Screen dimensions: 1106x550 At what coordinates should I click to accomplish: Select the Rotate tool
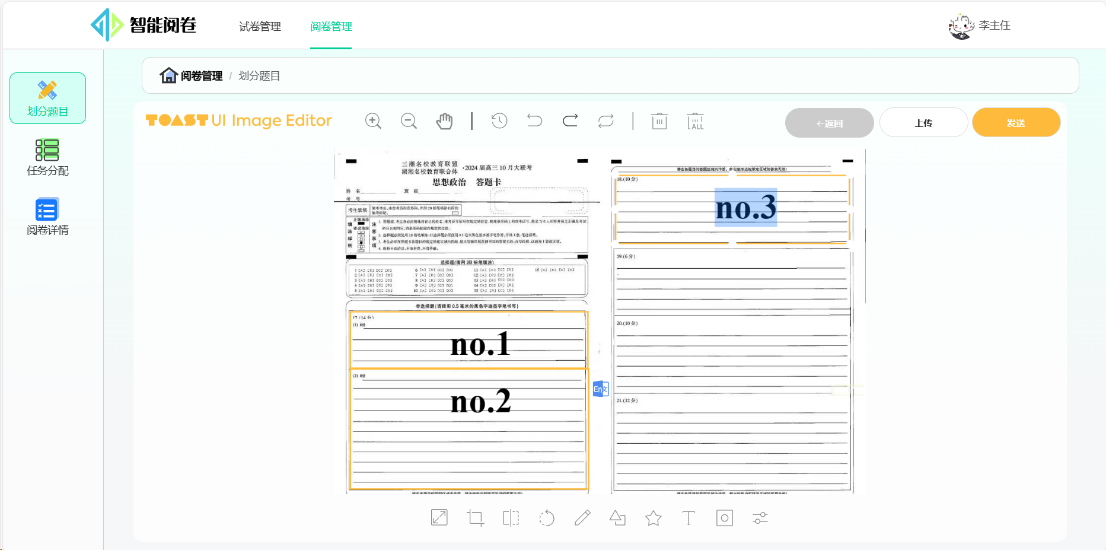tap(547, 518)
